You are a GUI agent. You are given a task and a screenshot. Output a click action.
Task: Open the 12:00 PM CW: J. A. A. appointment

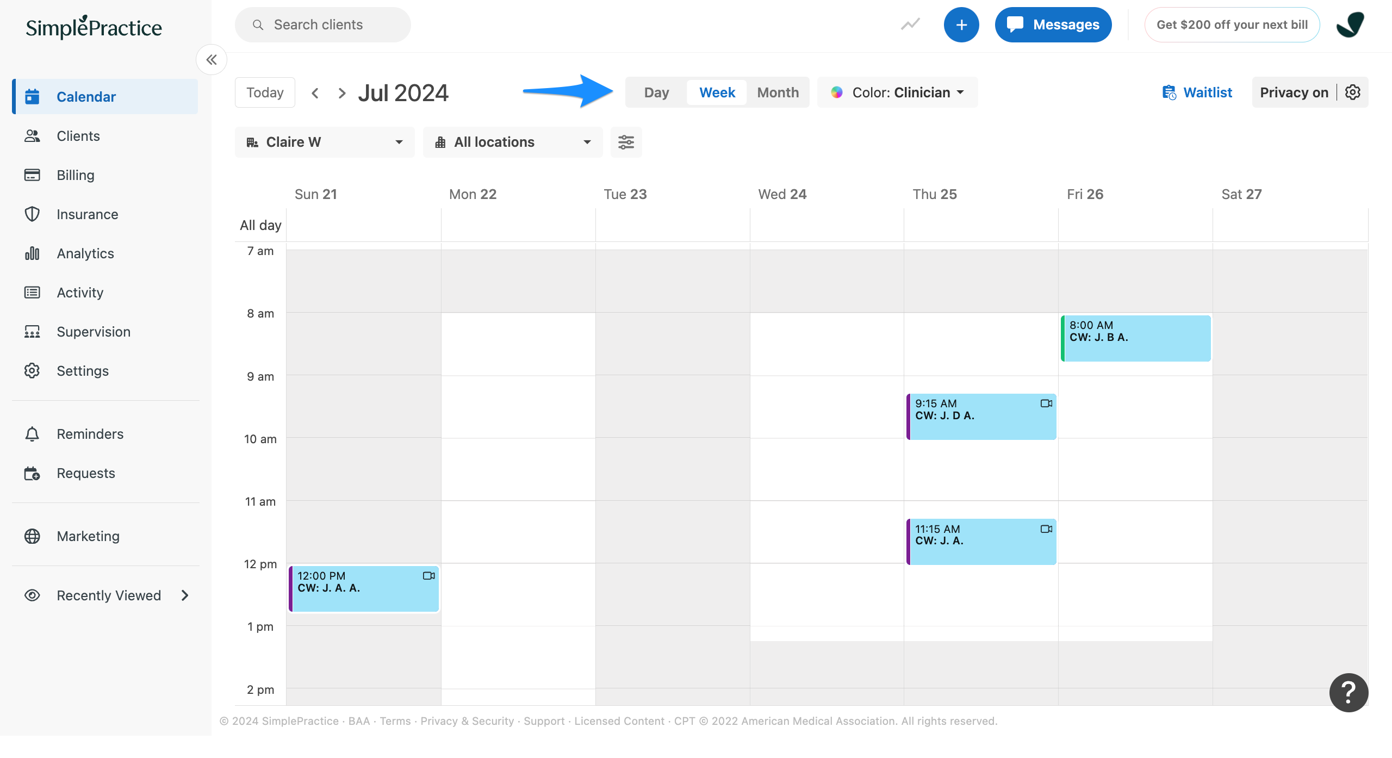pos(364,589)
